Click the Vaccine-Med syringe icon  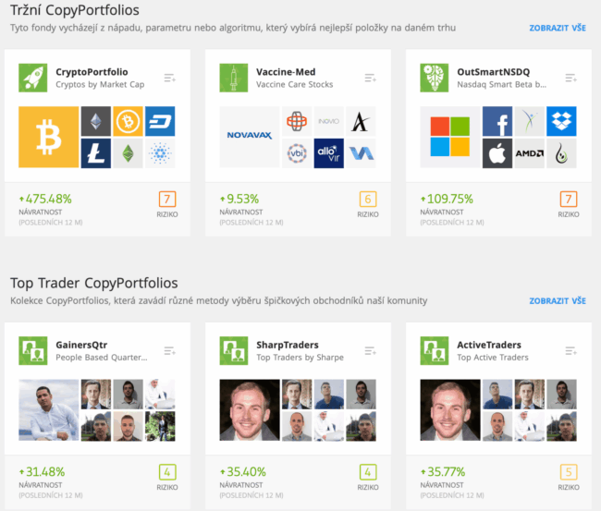click(x=234, y=78)
